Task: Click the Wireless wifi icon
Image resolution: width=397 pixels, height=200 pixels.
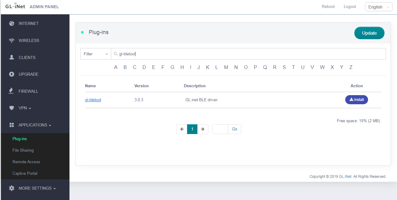Action: click(x=12, y=40)
